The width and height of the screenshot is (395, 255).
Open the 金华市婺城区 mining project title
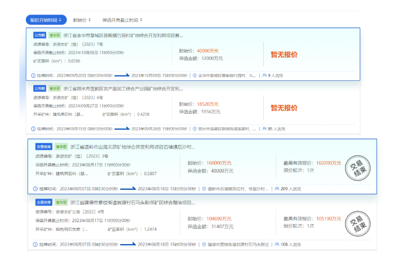(x=123, y=35)
